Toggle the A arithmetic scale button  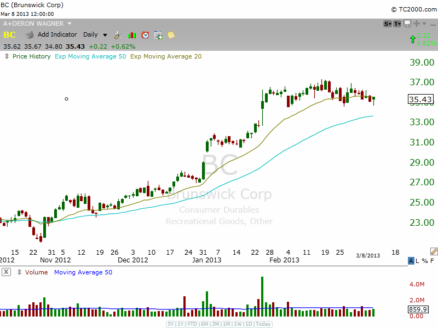tap(411, 261)
